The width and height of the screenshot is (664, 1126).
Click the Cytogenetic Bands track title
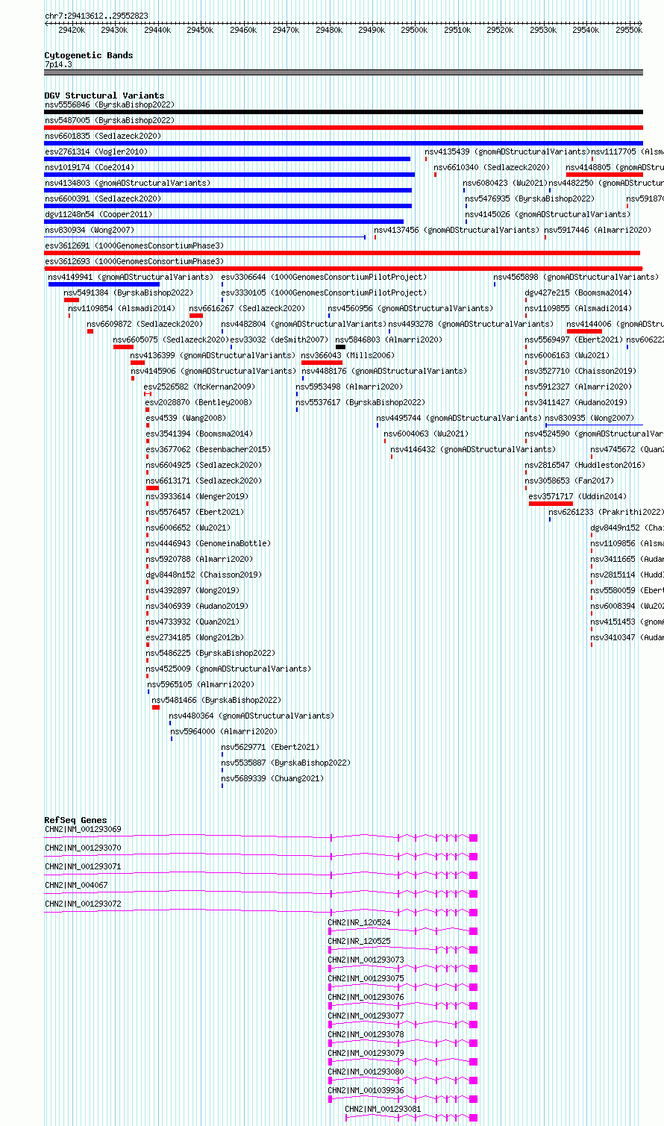coord(89,55)
